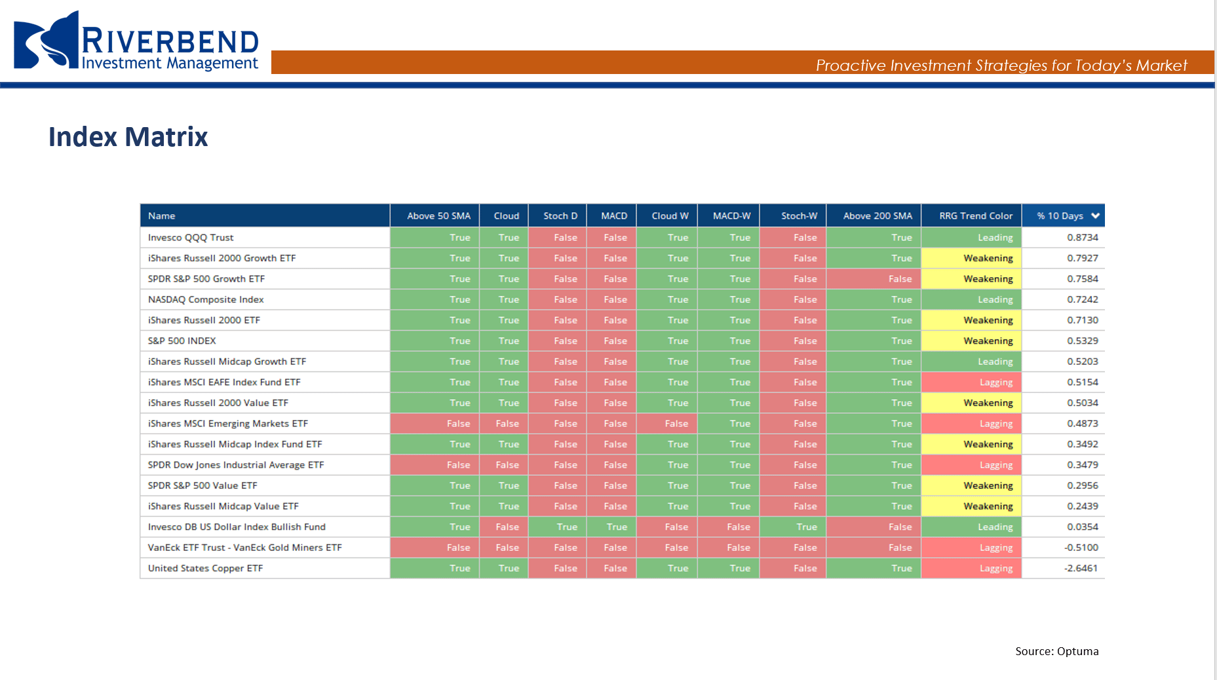Viewport: 1217px width, 680px height.
Task: Select iShares Russell Midcap Index Fund ETF
Action: [235, 444]
